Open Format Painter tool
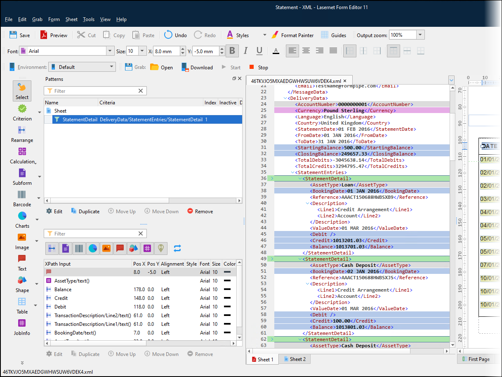Viewport: 502px width, 377px height. pyautogui.click(x=292, y=35)
